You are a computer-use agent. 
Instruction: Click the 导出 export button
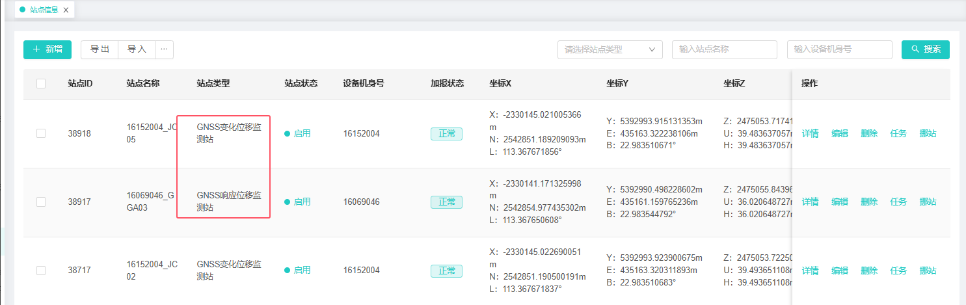100,49
